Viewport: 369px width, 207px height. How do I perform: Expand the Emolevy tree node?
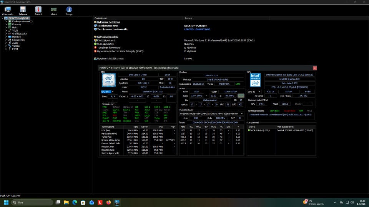pos(6,25)
